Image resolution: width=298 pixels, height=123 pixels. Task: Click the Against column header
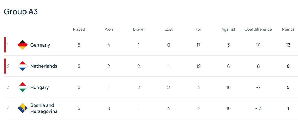click(228, 29)
